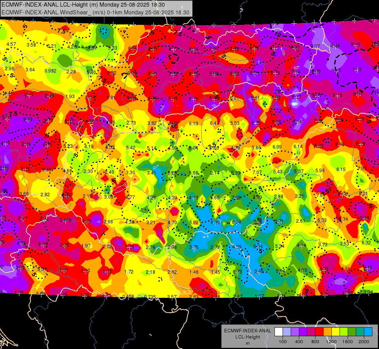Click the legend label ECMWF-INDEX-ANAL
Viewport: 379px width, 349px height.
pos(247,331)
